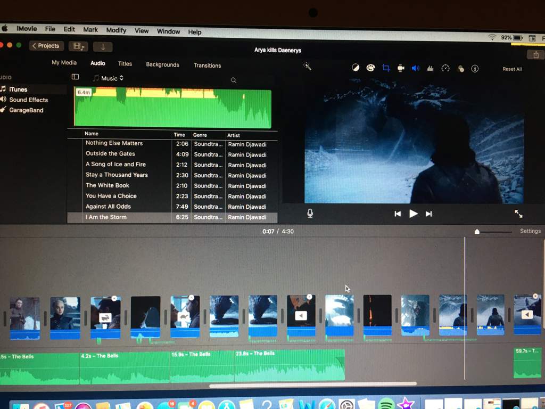Select the song Outside the Gates
Viewport: 545px width, 409px height.
[x=172, y=154]
